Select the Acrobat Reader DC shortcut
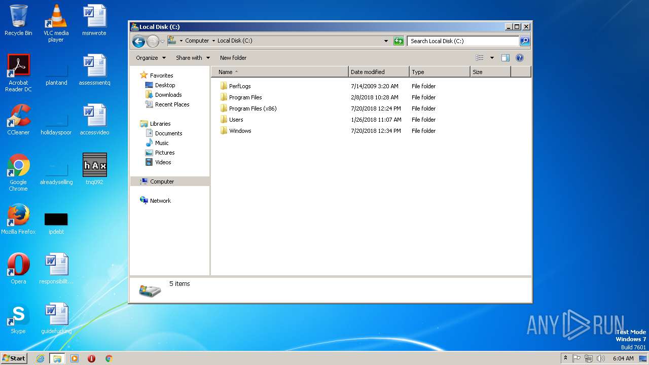The width and height of the screenshot is (649, 365). tap(18, 73)
